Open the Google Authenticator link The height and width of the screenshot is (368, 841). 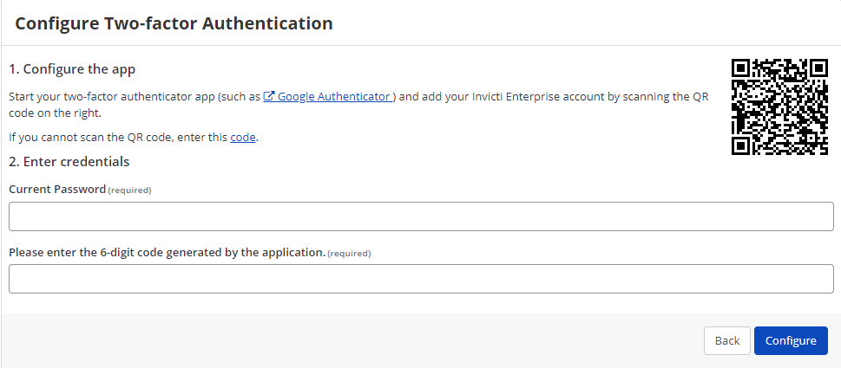334,97
